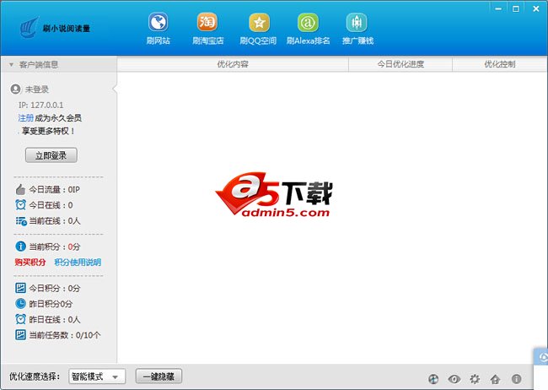Open the 积分使用说明 link
The height and width of the screenshot is (390, 548).
(78, 263)
